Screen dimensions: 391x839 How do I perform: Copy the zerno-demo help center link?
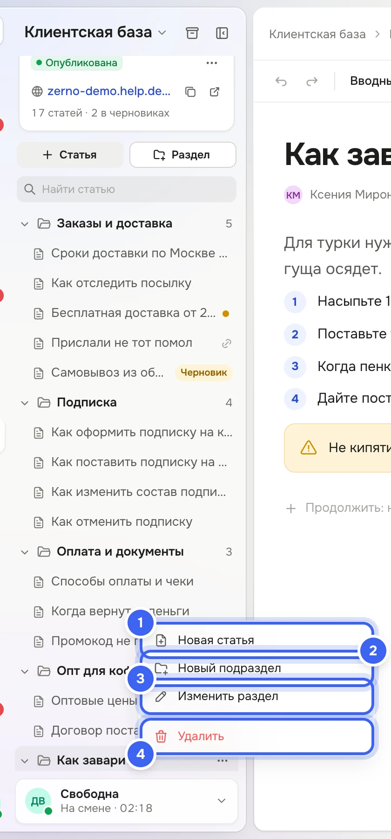pos(190,92)
